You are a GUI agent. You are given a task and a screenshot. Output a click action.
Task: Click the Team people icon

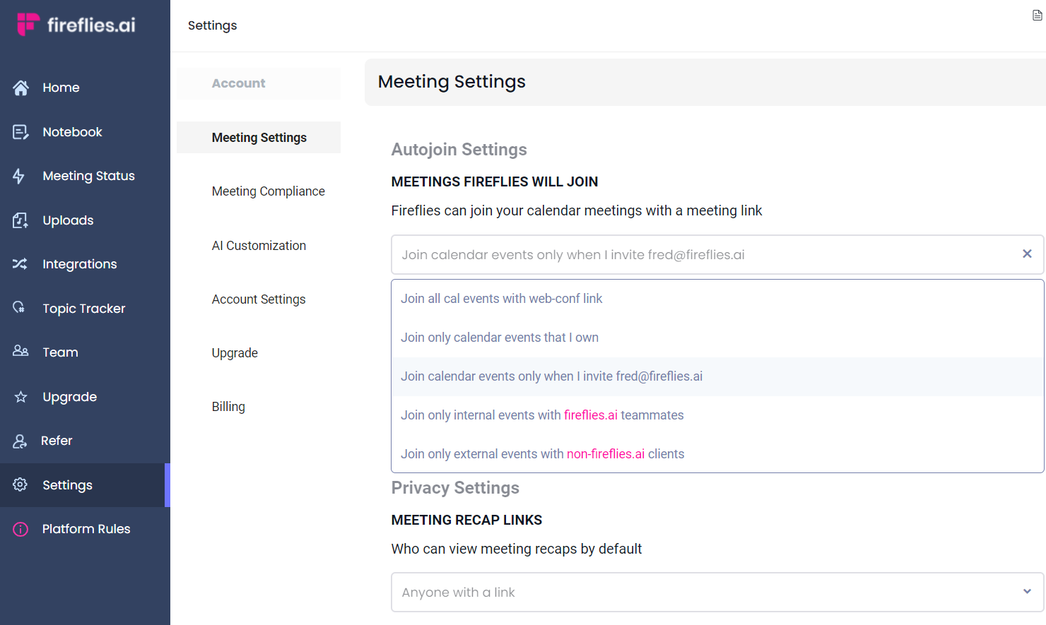click(x=20, y=351)
